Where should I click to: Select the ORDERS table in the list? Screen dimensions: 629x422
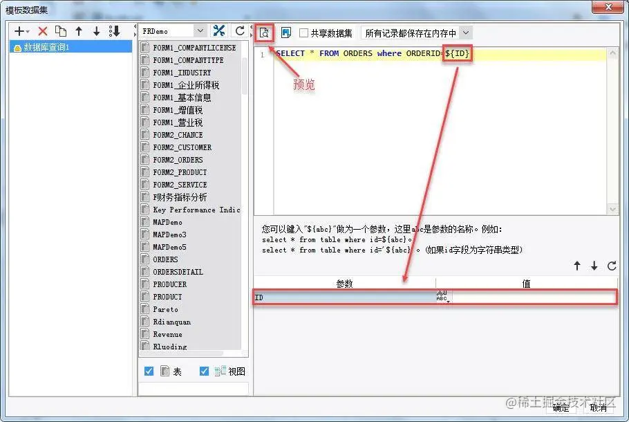[x=165, y=259]
